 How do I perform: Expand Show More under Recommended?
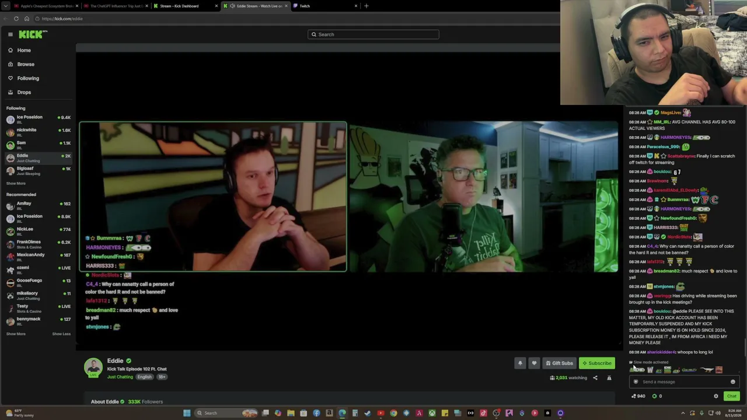(16, 334)
